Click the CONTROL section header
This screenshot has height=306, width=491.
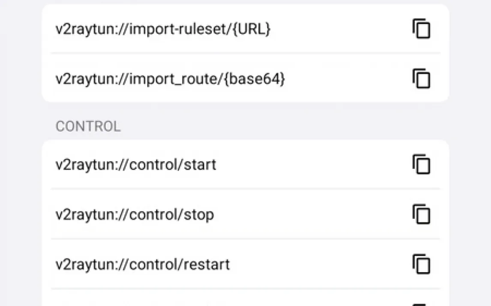click(x=88, y=127)
